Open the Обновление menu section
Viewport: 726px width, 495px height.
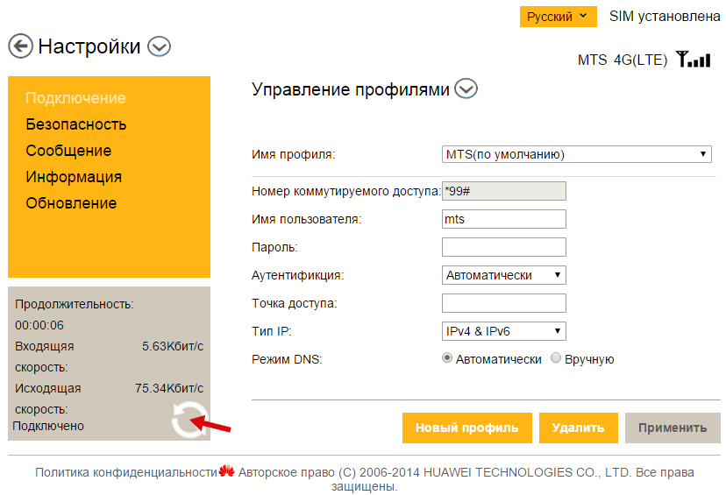[x=71, y=203]
